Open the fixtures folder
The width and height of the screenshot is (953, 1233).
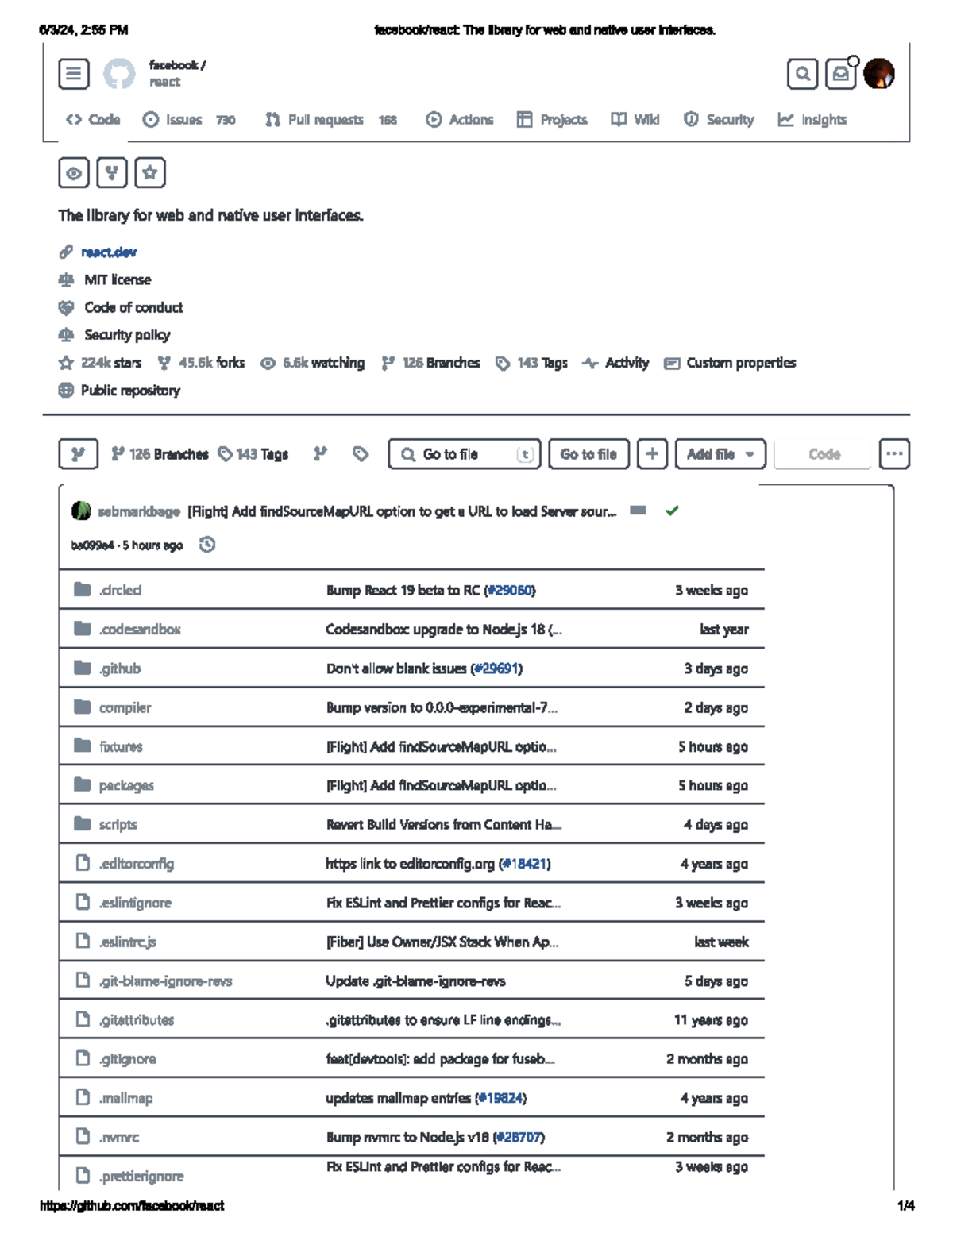coord(121,746)
